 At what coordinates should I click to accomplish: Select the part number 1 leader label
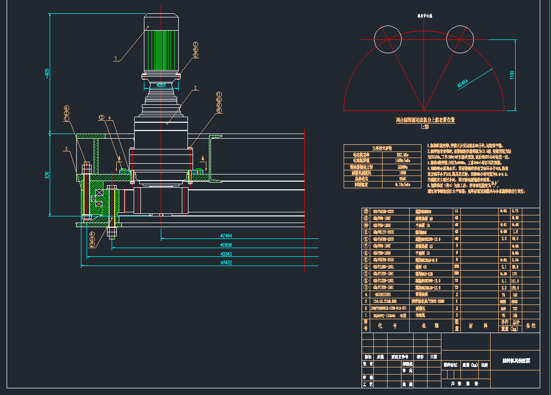pos(116,58)
